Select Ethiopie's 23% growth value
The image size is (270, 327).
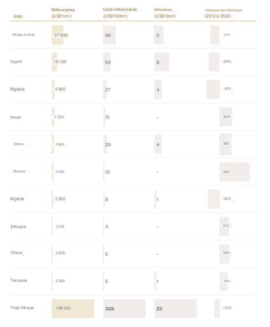(226, 226)
